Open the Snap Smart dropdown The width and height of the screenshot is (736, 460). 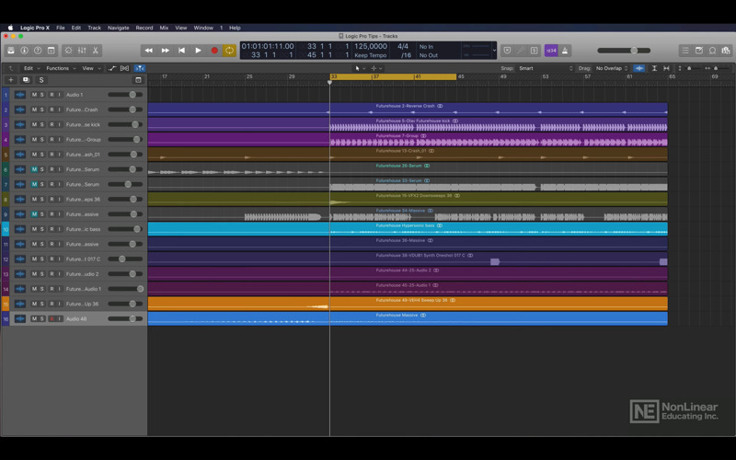coord(546,68)
